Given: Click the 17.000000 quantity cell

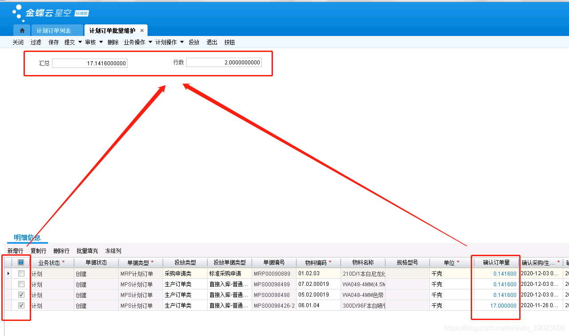Looking at the screenshot, I should [496, 306].
